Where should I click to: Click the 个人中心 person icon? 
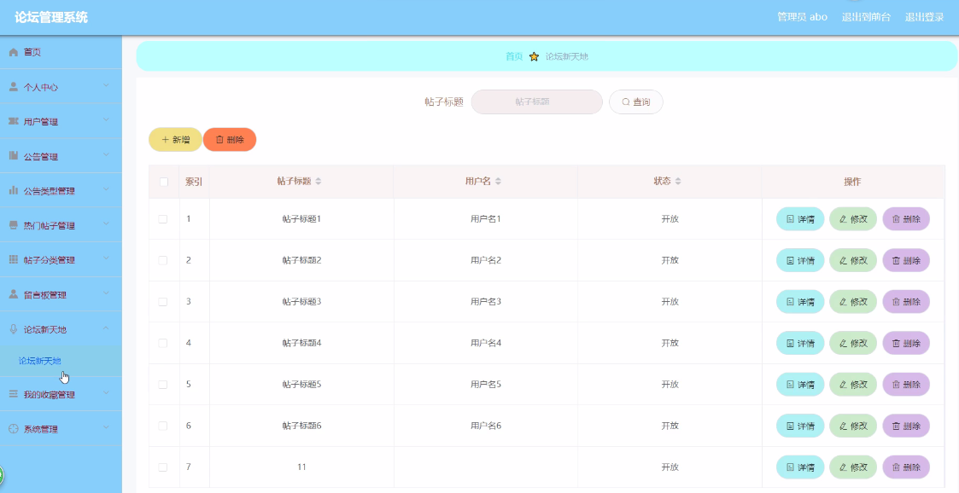tap(14, 87)
